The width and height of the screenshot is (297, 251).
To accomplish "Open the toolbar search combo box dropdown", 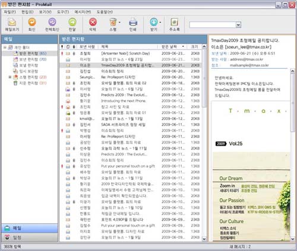I will (238, 25).
